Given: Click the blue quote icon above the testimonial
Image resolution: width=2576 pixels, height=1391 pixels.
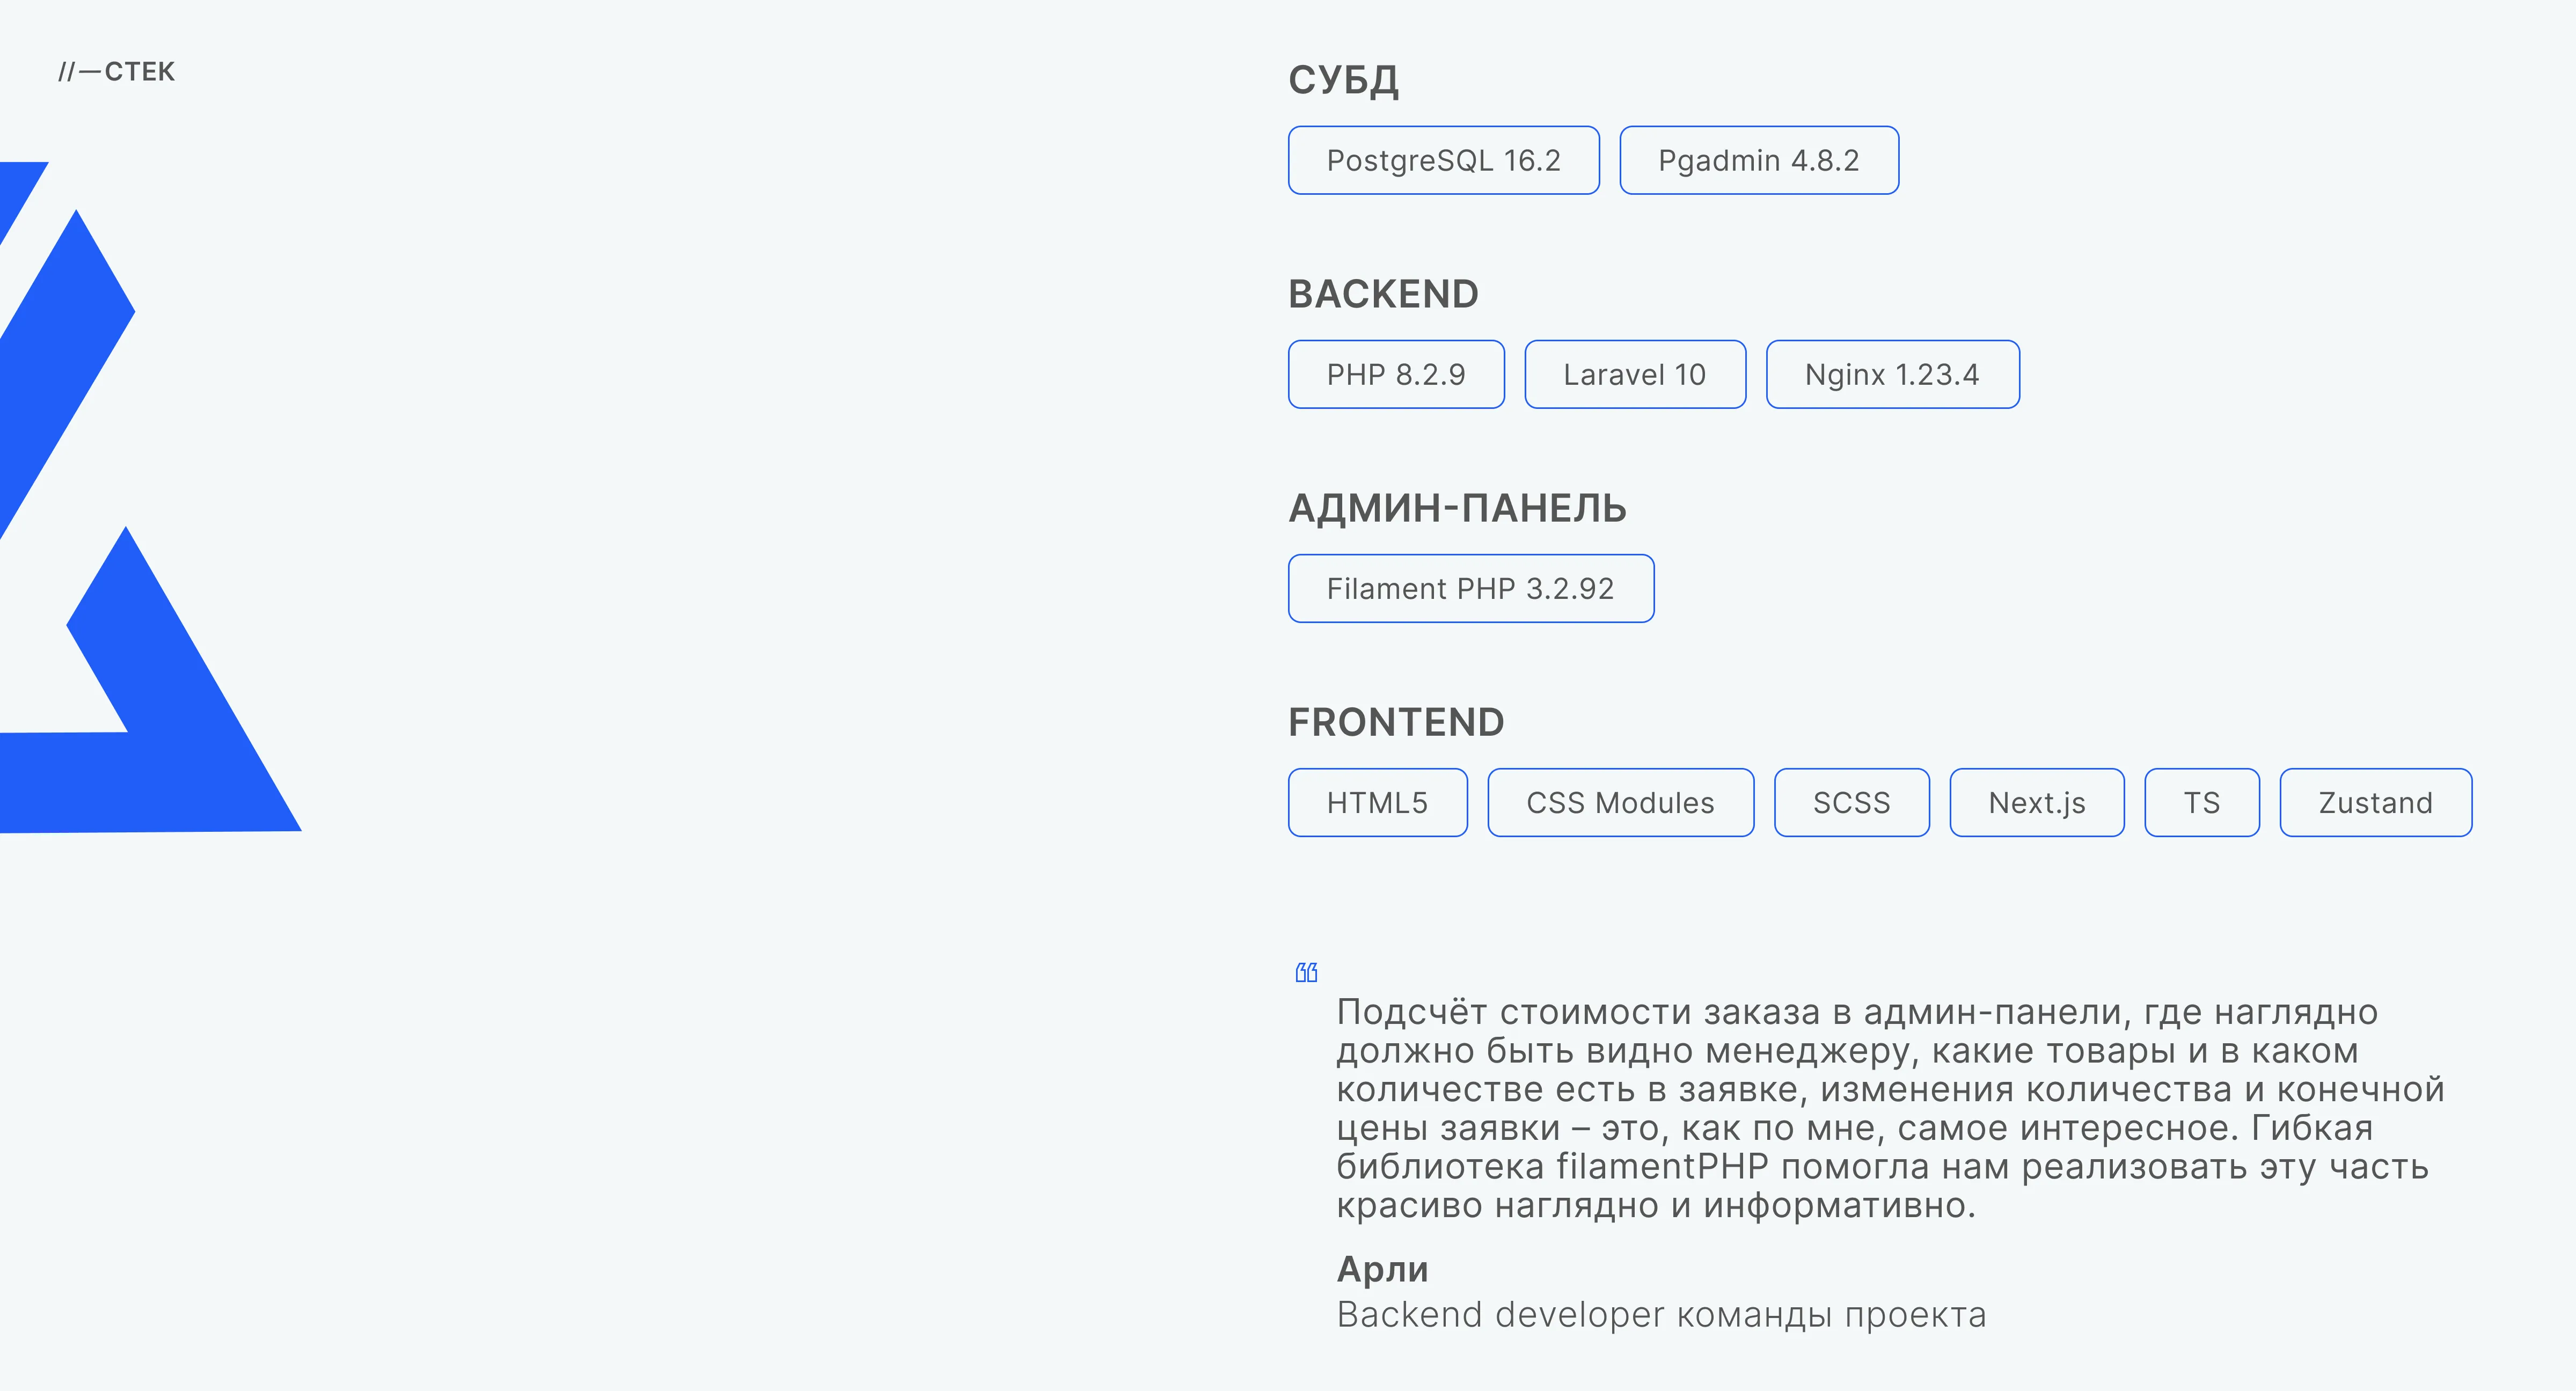Looking at the screenshot, I should (1308, 971).
